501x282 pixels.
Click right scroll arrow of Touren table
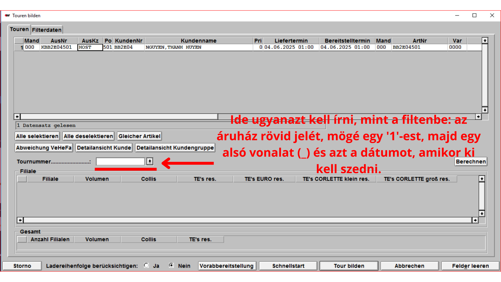(x=478, y=117)
